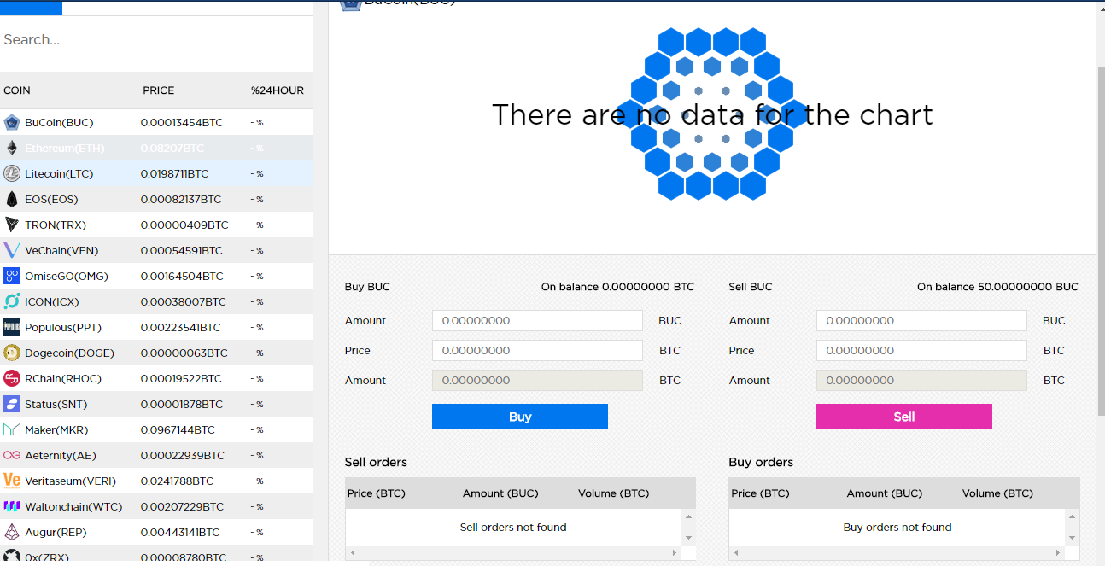1105x566 pixels.
Task: Click Sell BUC Price input field
Action: [x=921, y=351]
